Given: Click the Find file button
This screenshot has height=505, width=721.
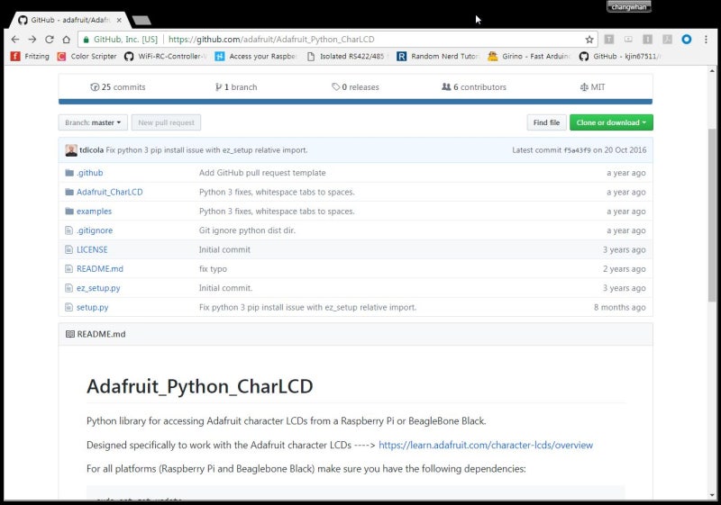Looking at the screenshot, I should point(546,122).
